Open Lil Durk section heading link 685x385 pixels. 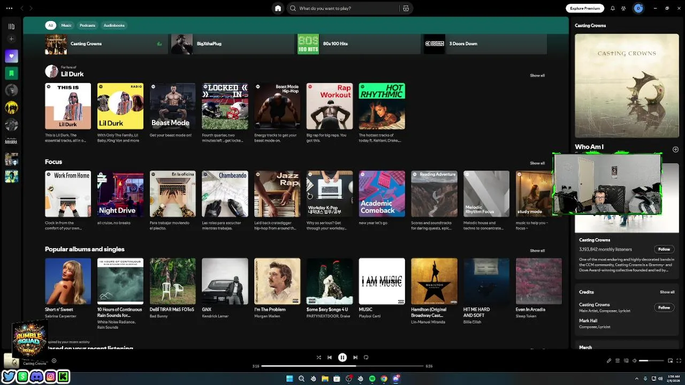(x=72, y=74)
